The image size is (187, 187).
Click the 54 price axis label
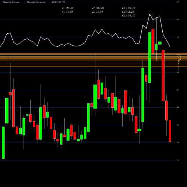point(178,19)
